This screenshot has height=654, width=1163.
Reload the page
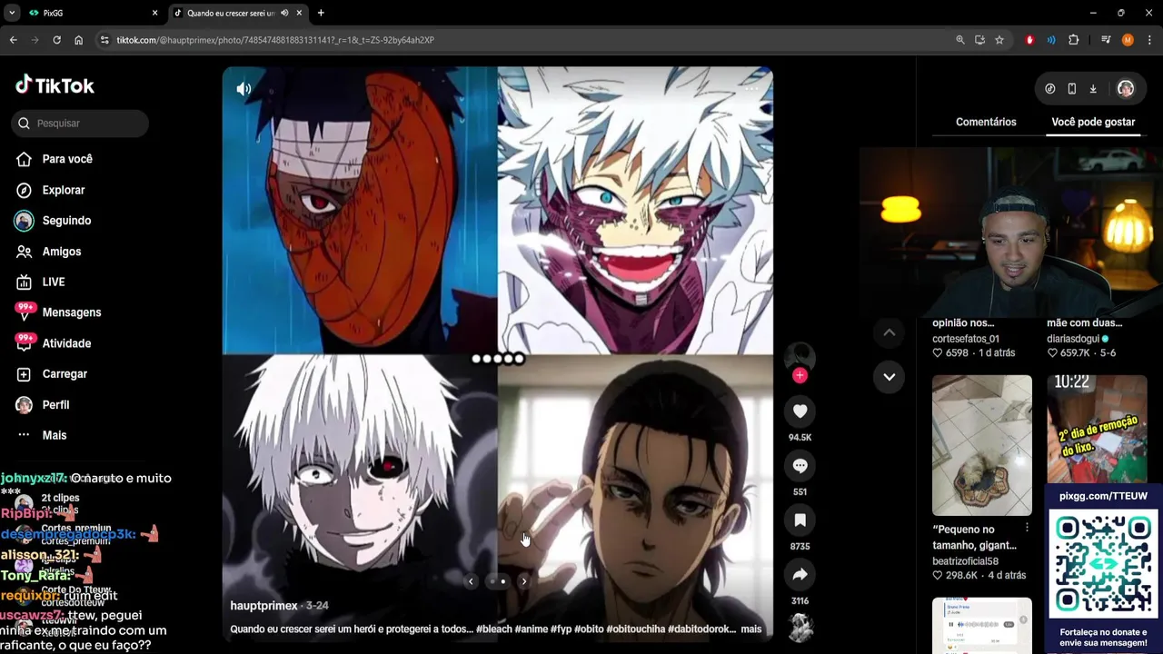click(x=56, y=40)
